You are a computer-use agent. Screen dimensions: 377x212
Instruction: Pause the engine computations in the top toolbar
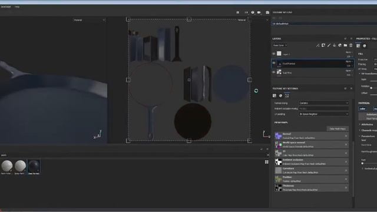coord(238,12)
